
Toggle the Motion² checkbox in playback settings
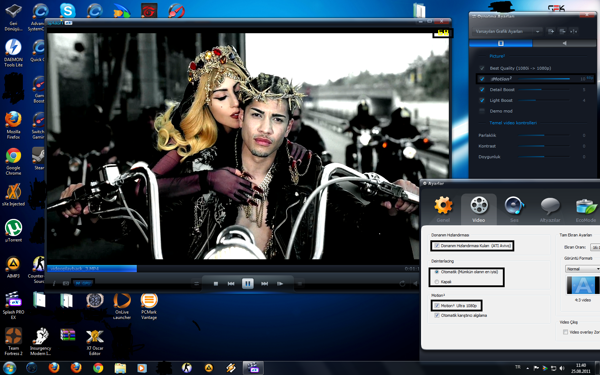[482, 79]
